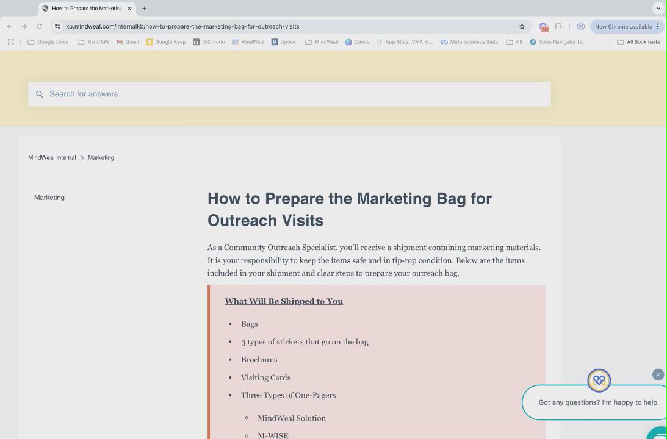
Task: Click the What Will Be Shipped to You heading
Action: click(284, 301)
